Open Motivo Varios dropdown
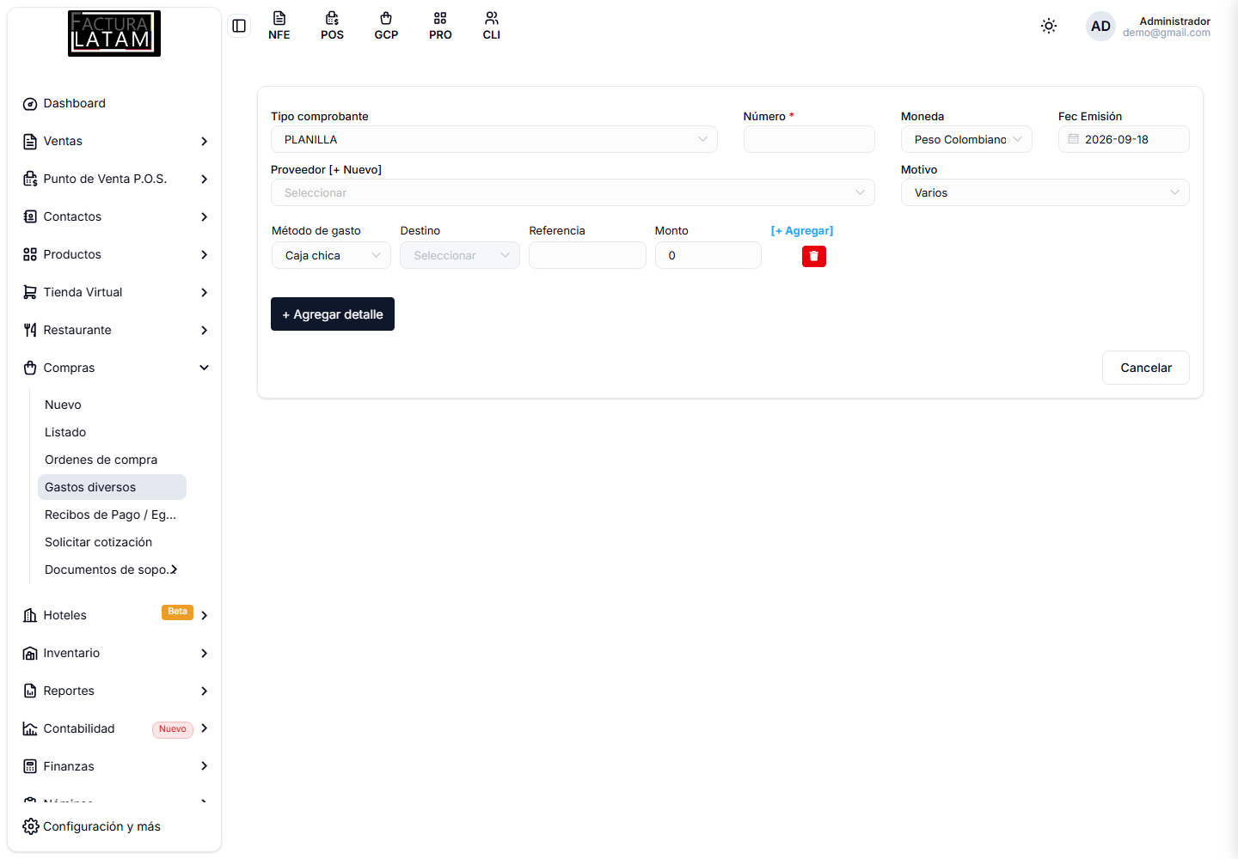1238x859 pixels. point(1045,192)
